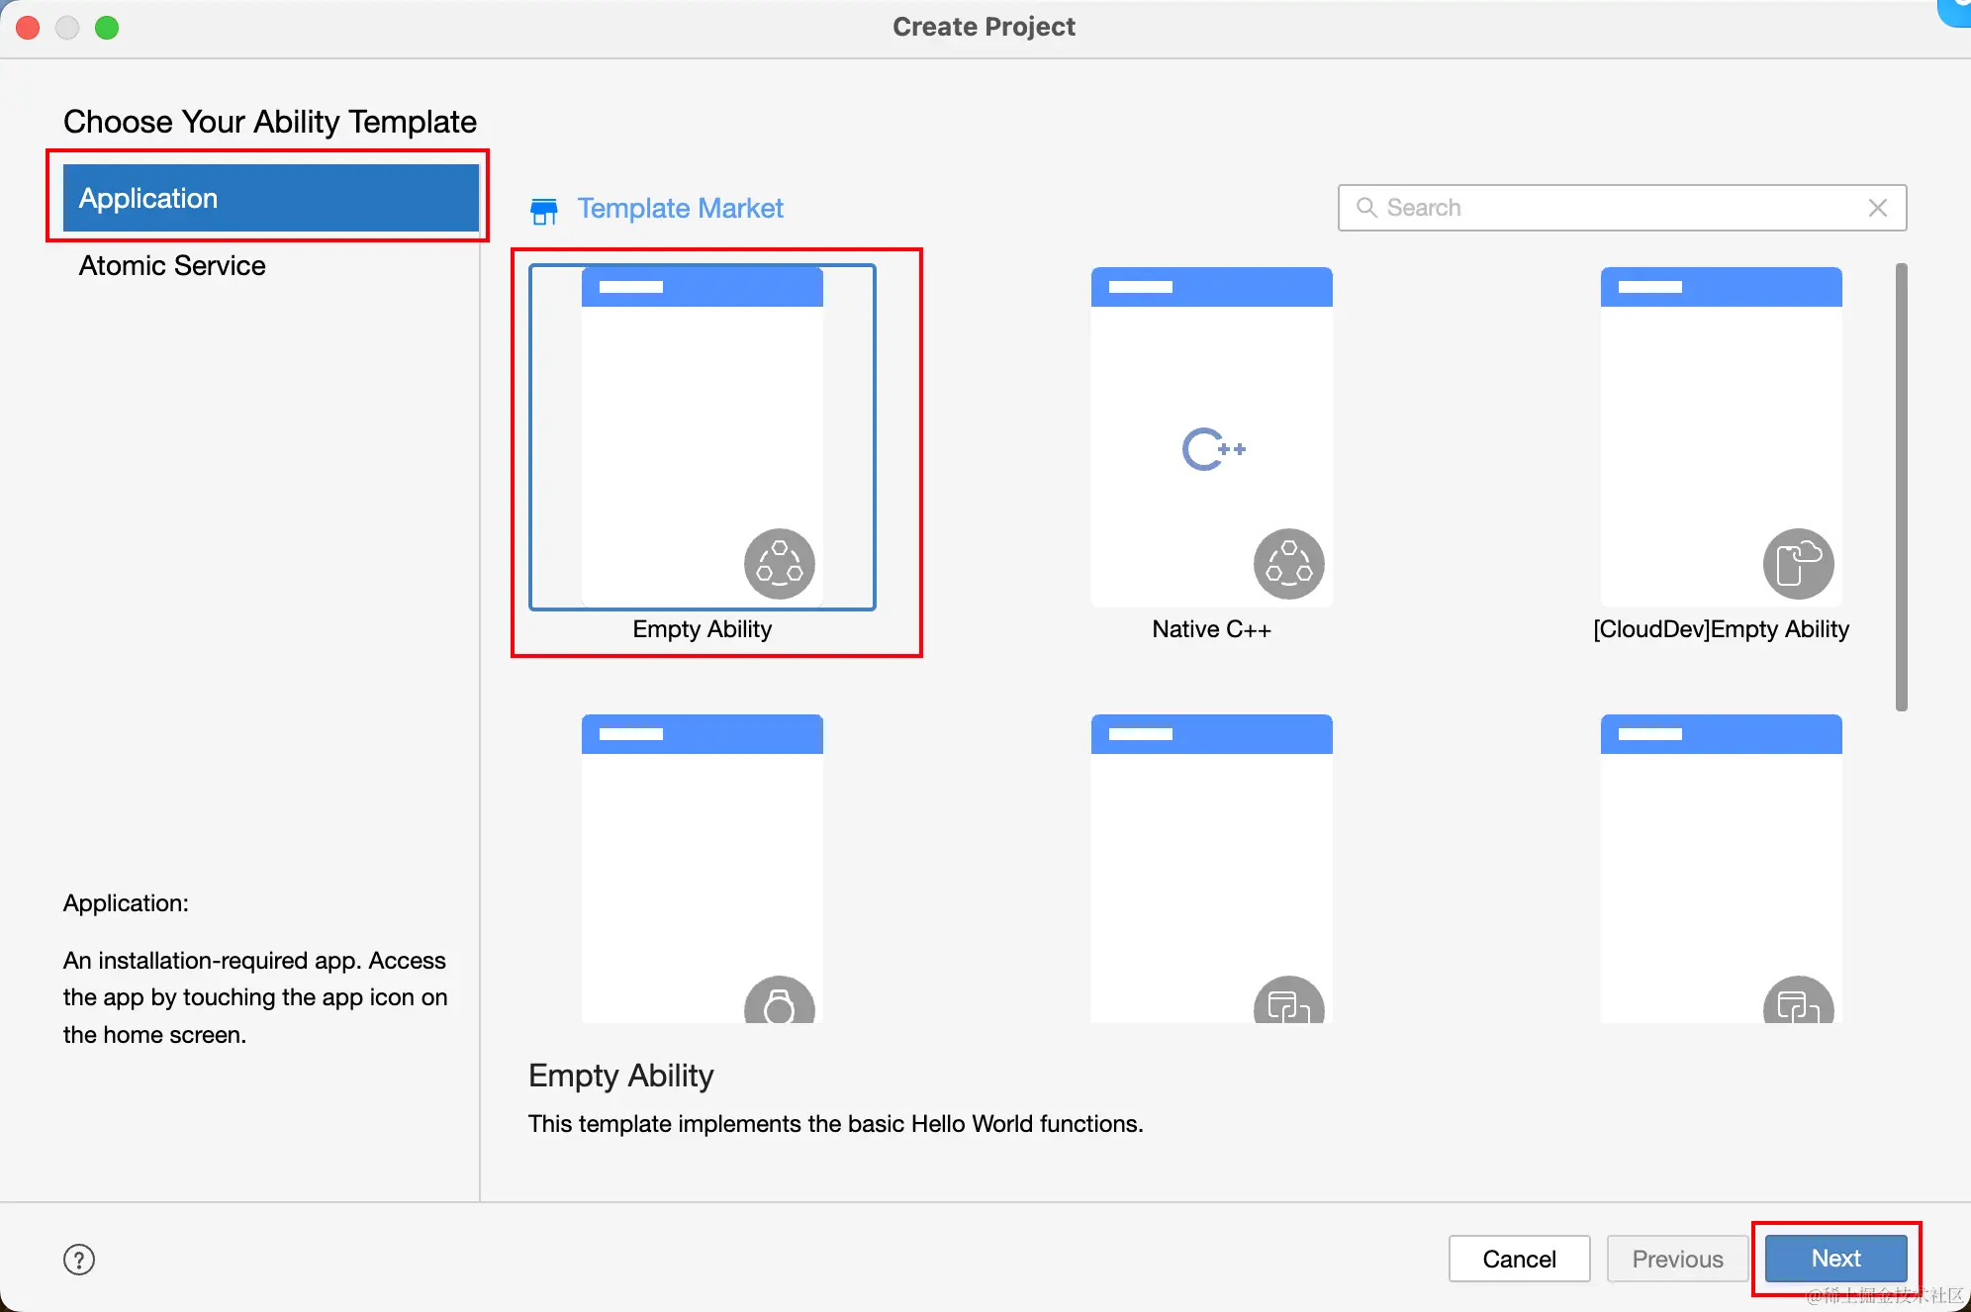The height and width of the screenshot is (1312, 1971).
Task: Select the Application category
Action: (x=270, y=198)
